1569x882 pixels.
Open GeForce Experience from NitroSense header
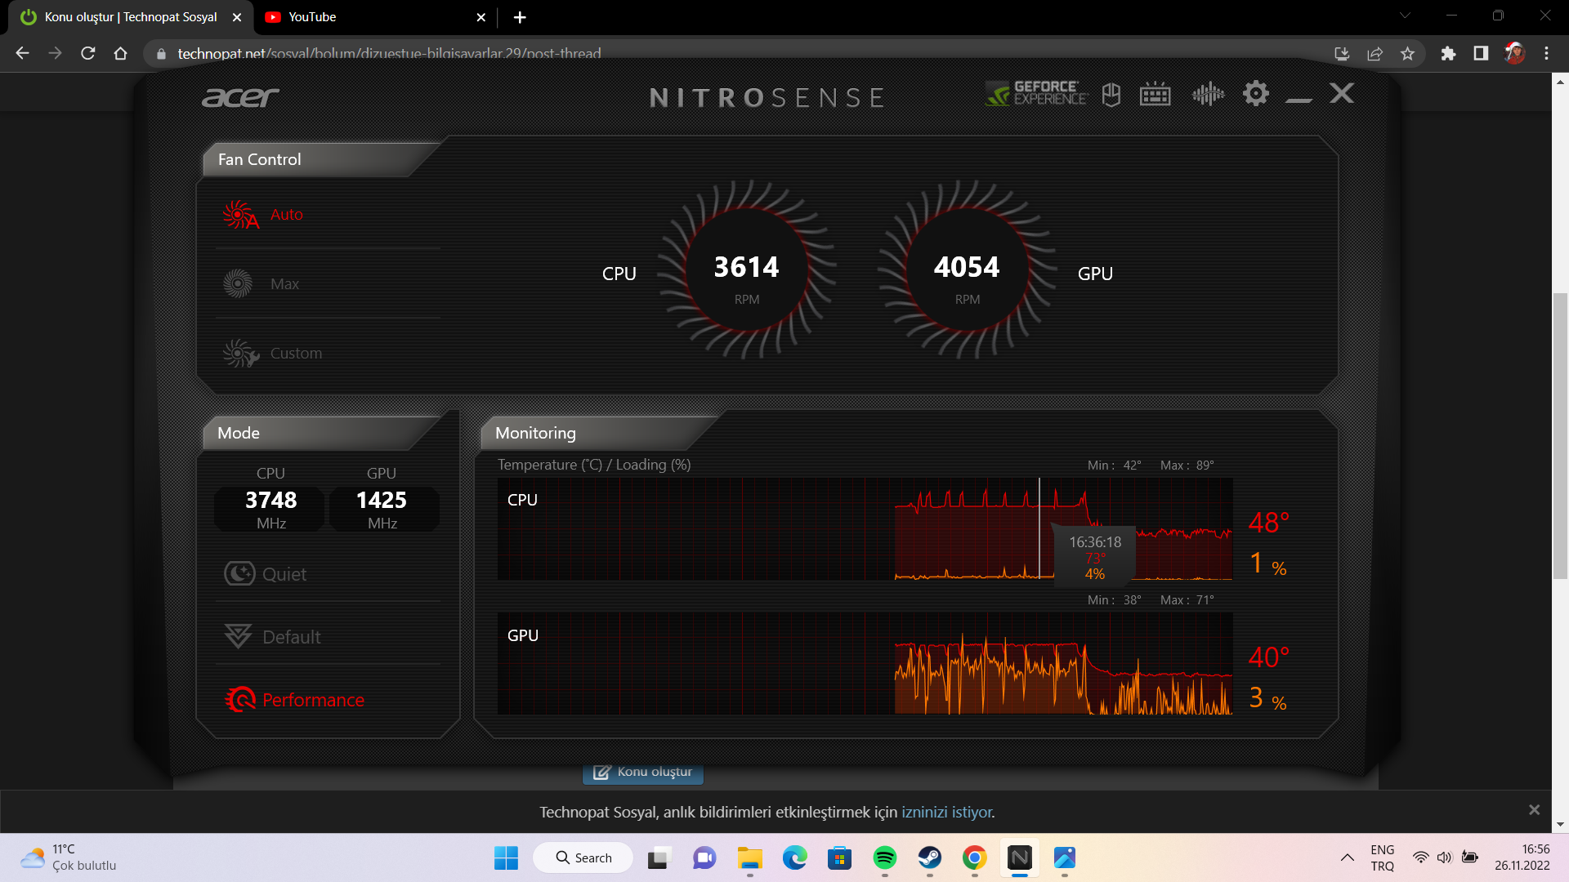coord(1036,94)
